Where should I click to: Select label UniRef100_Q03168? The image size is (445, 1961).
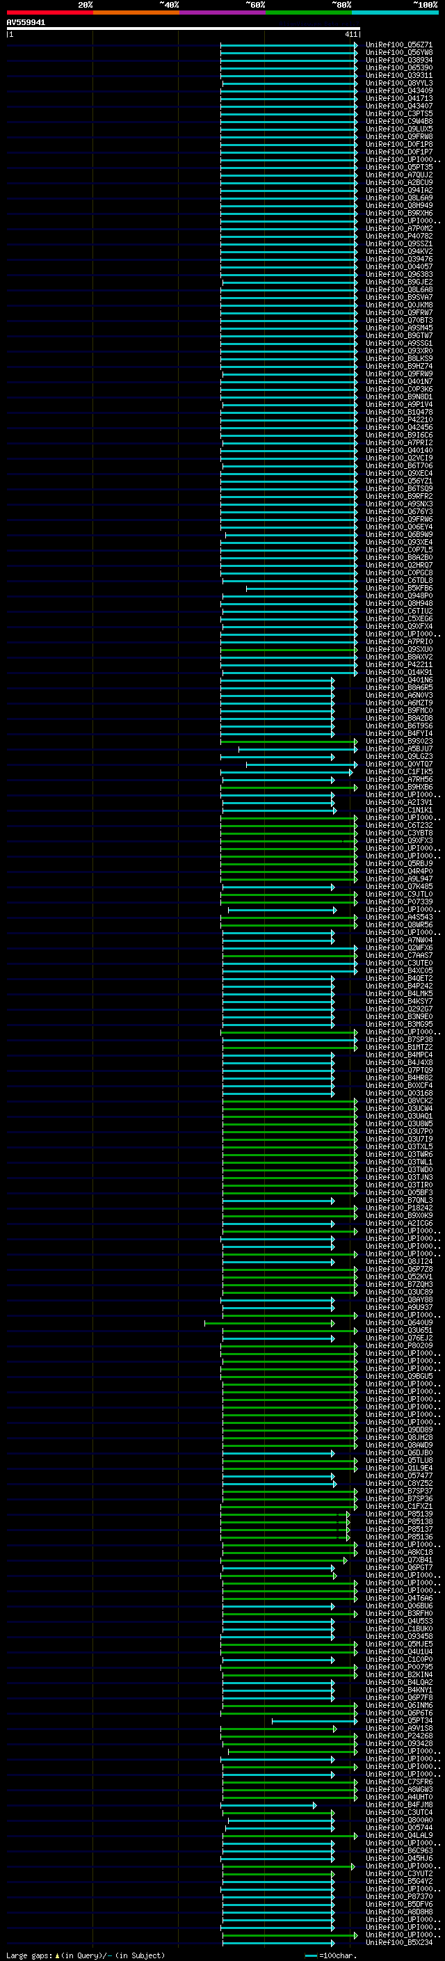click(399, 1093)
